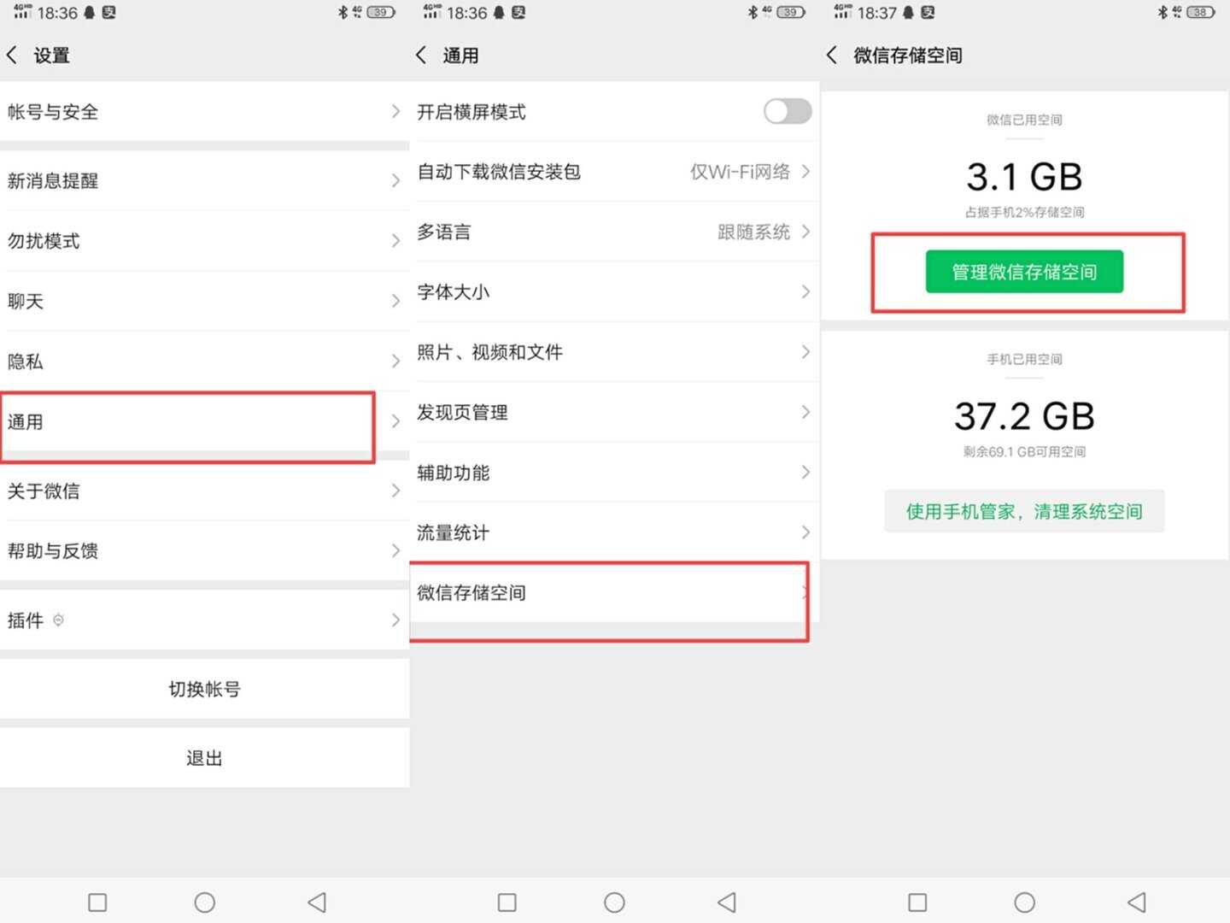
Task: Click 手机已用空间 heading
Action: tap(1024, 359)
